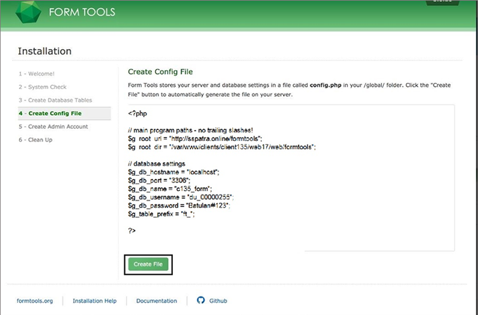478x315 pixels.
Task: Select step 3 - Create Database Tables
Action: (x=55, y=100)
